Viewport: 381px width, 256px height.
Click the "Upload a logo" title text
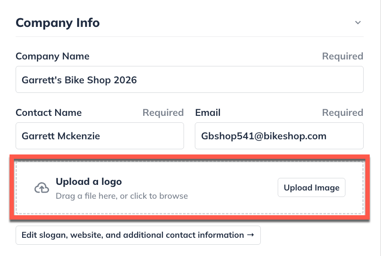coord(89,182)
